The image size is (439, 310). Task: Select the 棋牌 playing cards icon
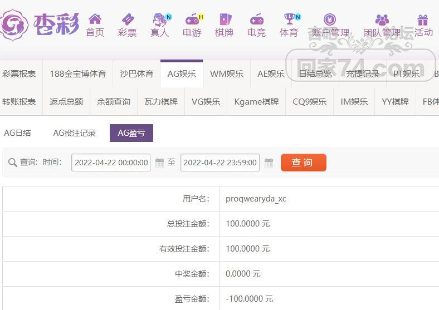click(x=225, y=19)
